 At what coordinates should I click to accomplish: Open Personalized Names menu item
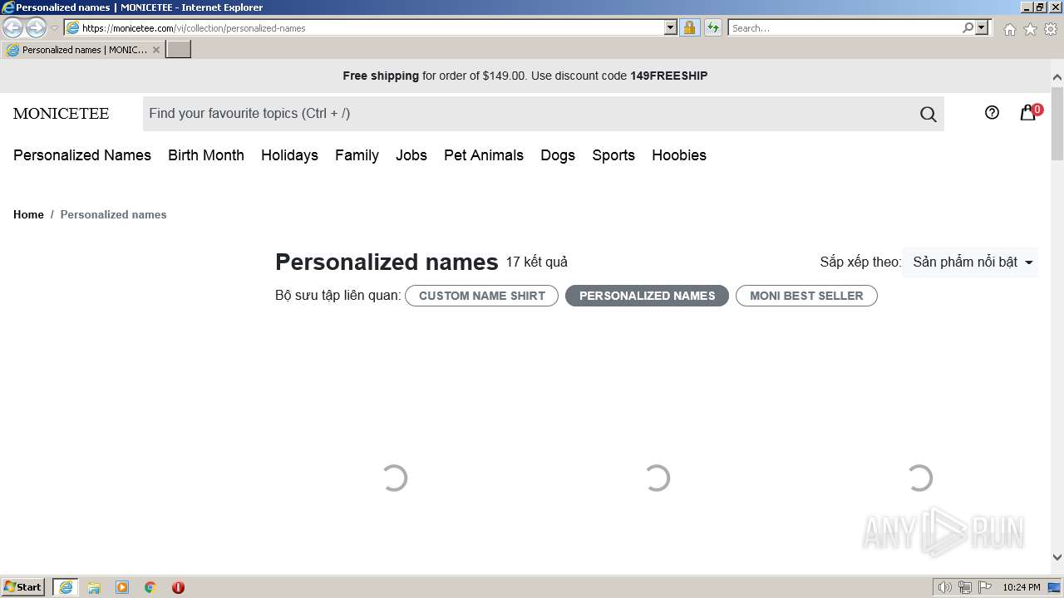pos(82,155)
